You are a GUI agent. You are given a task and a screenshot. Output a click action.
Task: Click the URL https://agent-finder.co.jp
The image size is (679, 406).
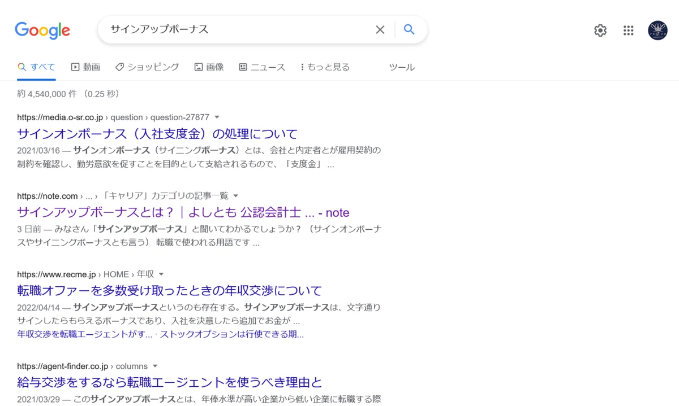62,366
